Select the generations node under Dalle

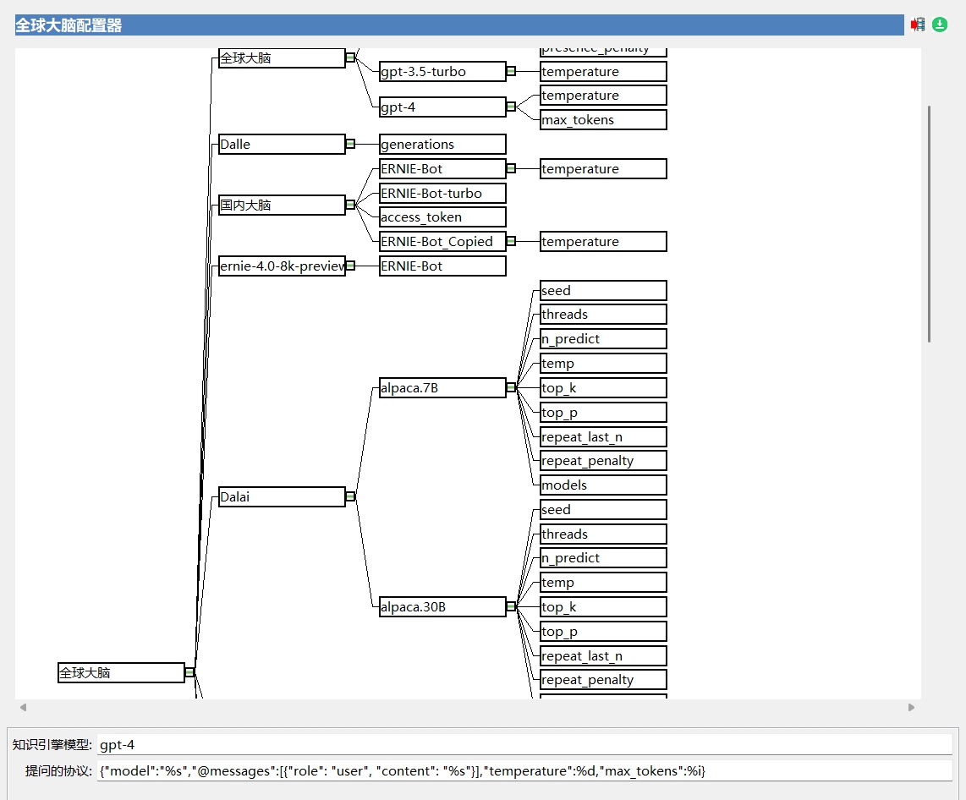pos(442,145)
